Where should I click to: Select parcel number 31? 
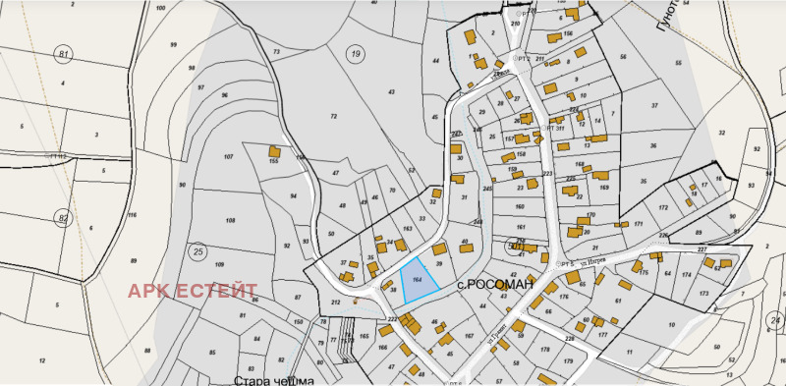[x=464, y=197]
